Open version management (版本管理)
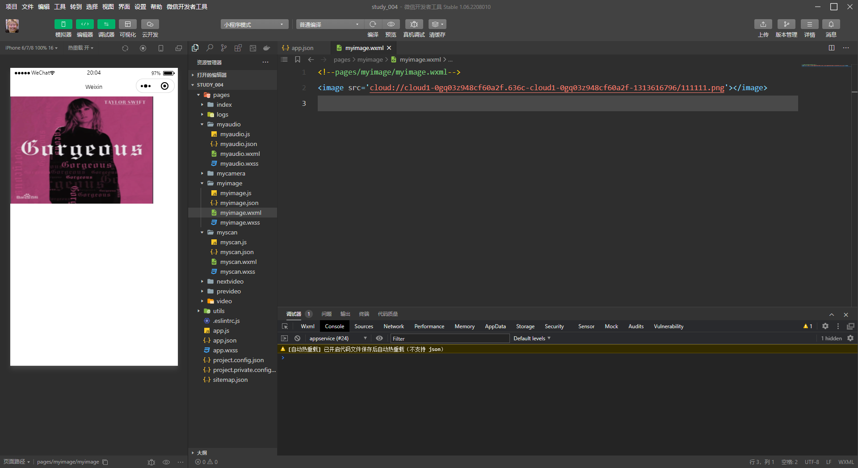Image resolution: width=858 pixels, height=468 pixels. (x=786, y=24)
